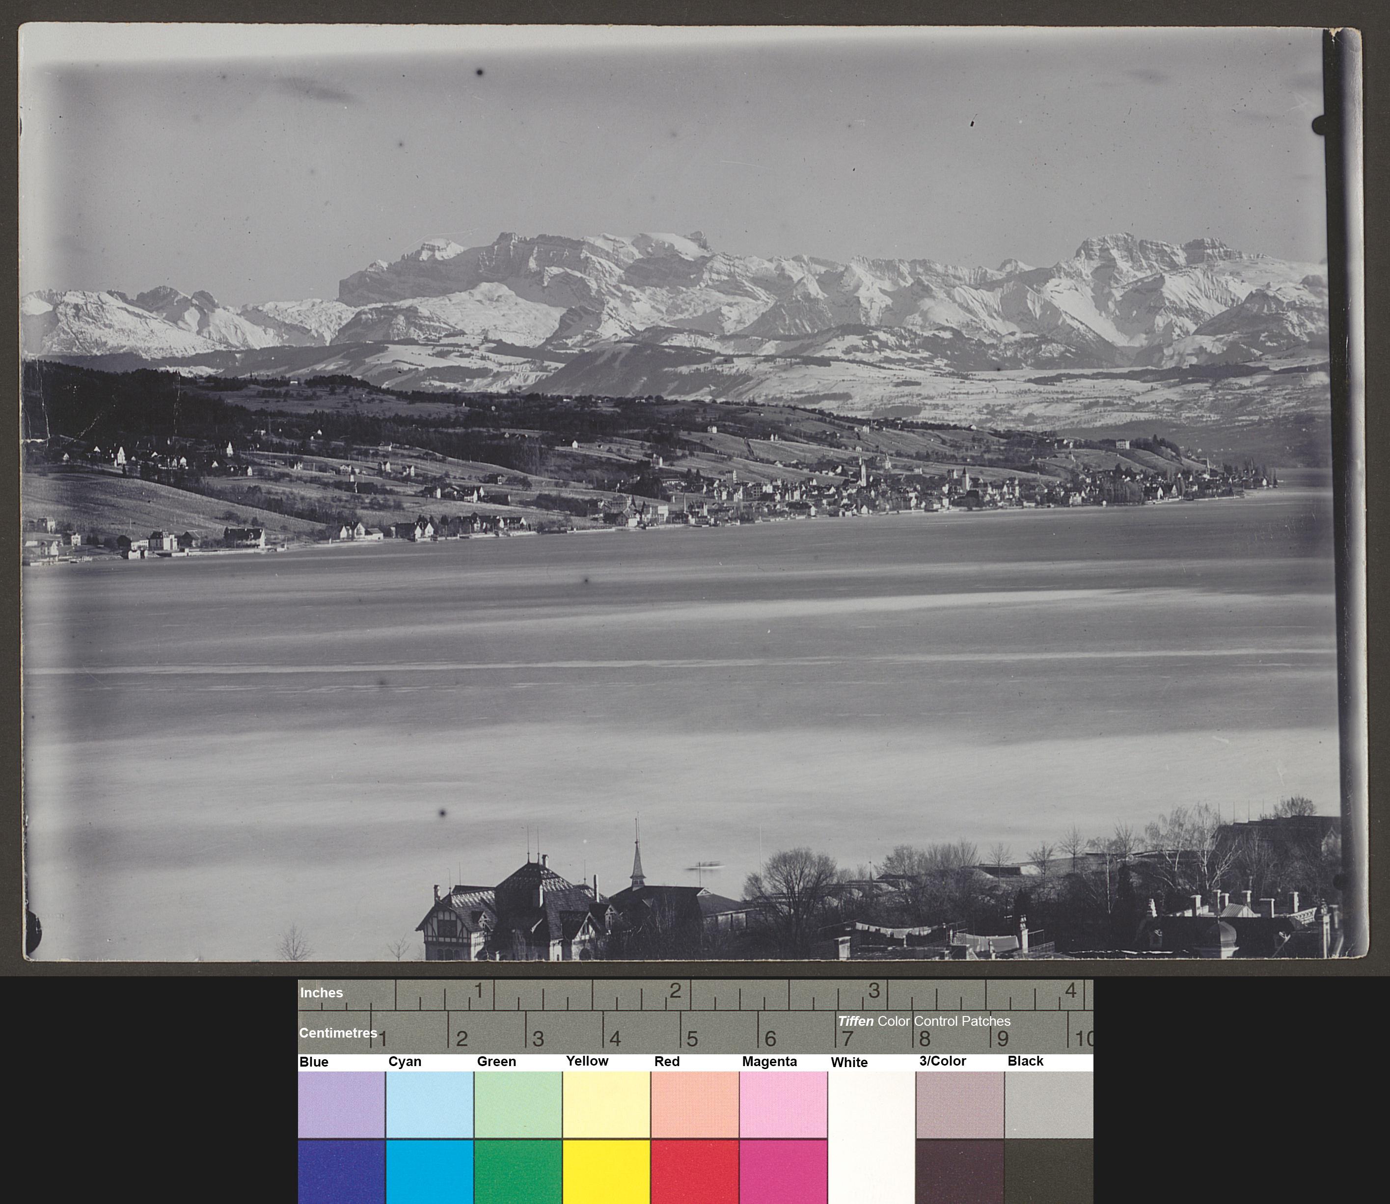This screenshot has width=1390, height=1204.
Task: Click the light Yellow color patch
Action: (606, 1104)
